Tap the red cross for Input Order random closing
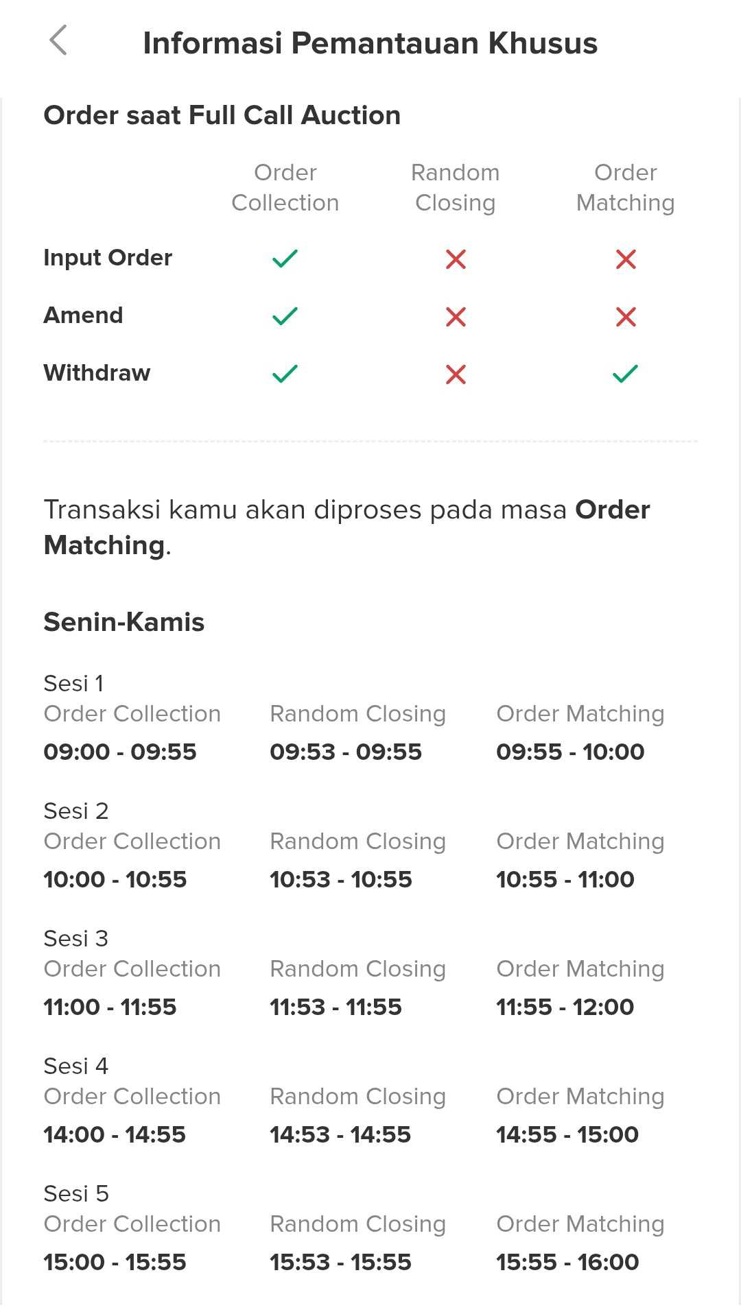The image size is (741, 1312). pyautogui.click(x=456, y=259)
